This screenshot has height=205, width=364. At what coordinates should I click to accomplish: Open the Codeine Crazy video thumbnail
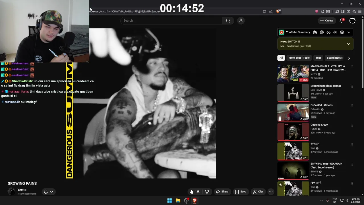(293, 132)
